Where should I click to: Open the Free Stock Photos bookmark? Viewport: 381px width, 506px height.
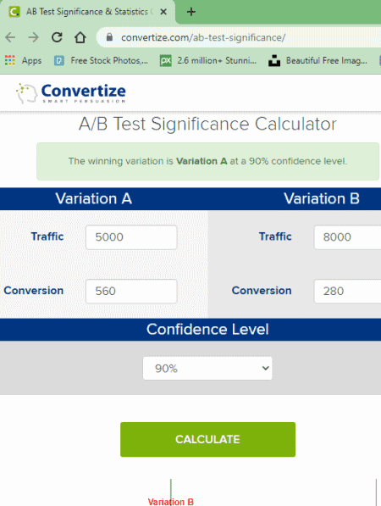(102, 60)
